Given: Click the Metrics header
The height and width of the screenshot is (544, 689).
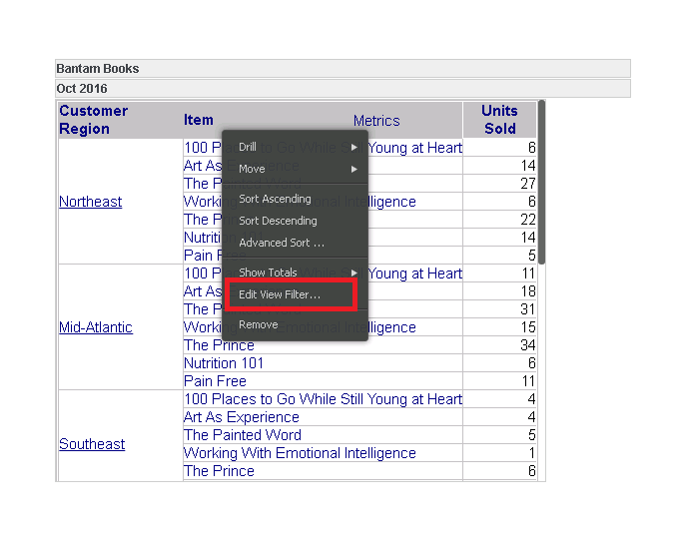Looking at the screenshot, I should pos(376,121).
